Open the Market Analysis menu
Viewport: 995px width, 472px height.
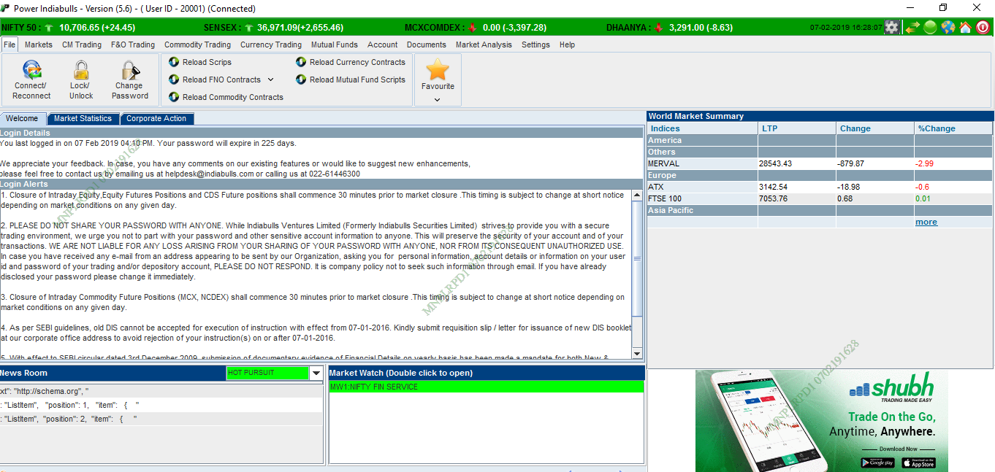pyautogui.click(x=484, y=45)
